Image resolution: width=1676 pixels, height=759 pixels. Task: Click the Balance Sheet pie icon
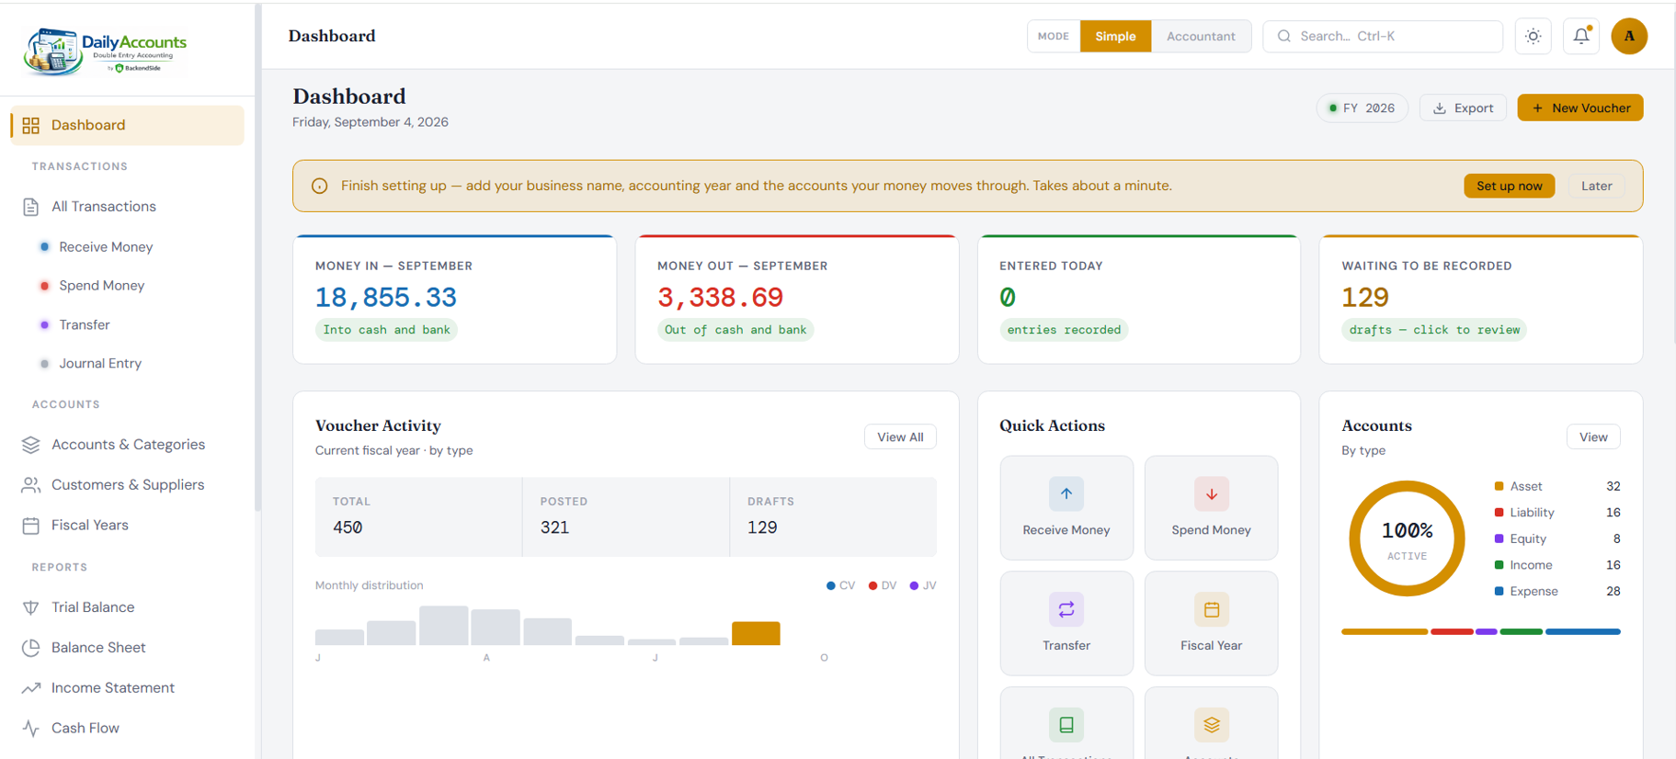click(31, 648)
